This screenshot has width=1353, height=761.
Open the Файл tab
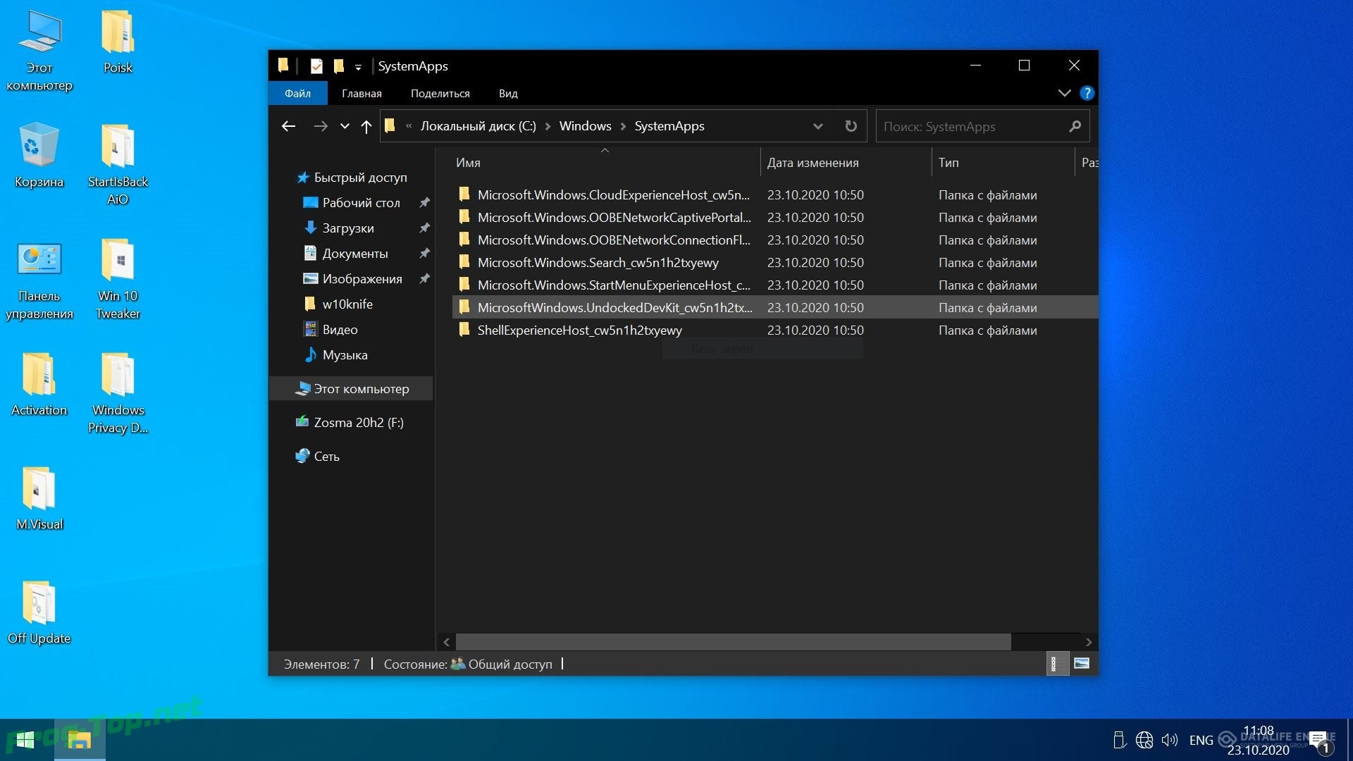pyautogui.click(x=297, y=93)
